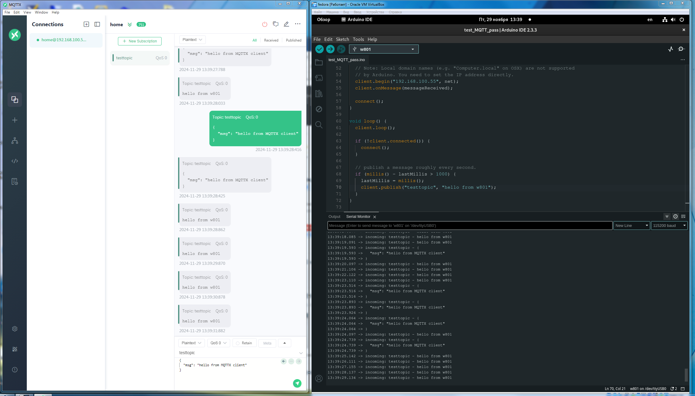The width and height of the screenshot is (695, 396).
Task: Filter messages by Received
Action: (x=271, y=40)
